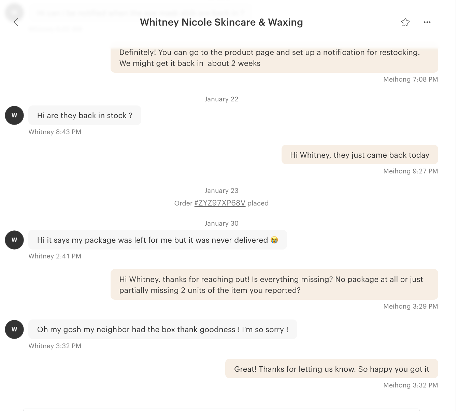Click Whitney's avatar beside the never-delivered message

[14, 240]
